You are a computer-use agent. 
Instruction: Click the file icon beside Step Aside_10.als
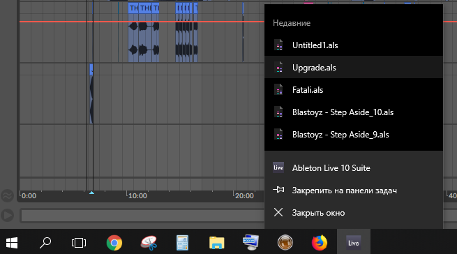tap(278, 112)
